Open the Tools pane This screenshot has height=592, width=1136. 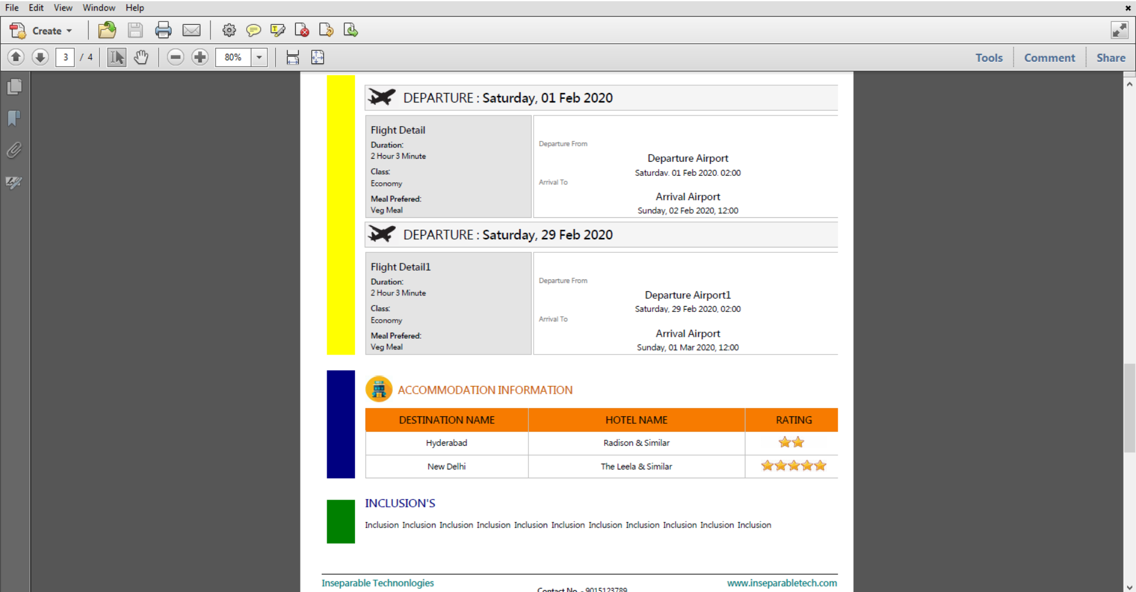coord(989,58)
